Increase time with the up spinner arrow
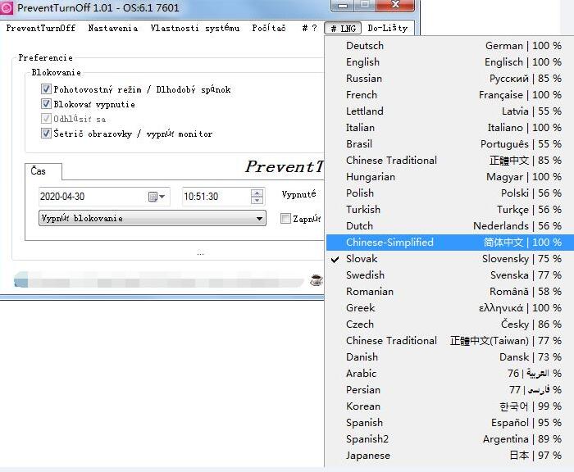The width and height of the screenshot is (574, 472). [x=257, y=193]
